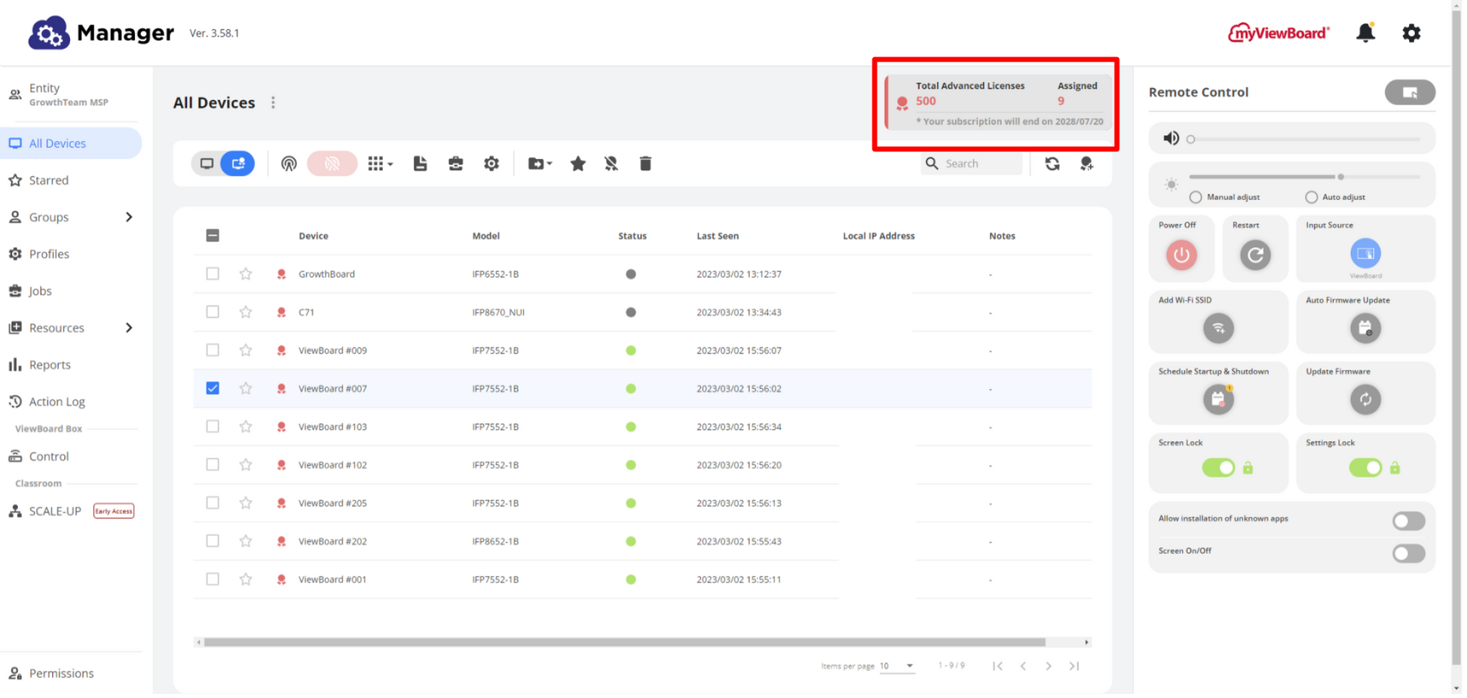Open the Items per page dropdown
This screenshot has width=1467, height=698.
897,666
